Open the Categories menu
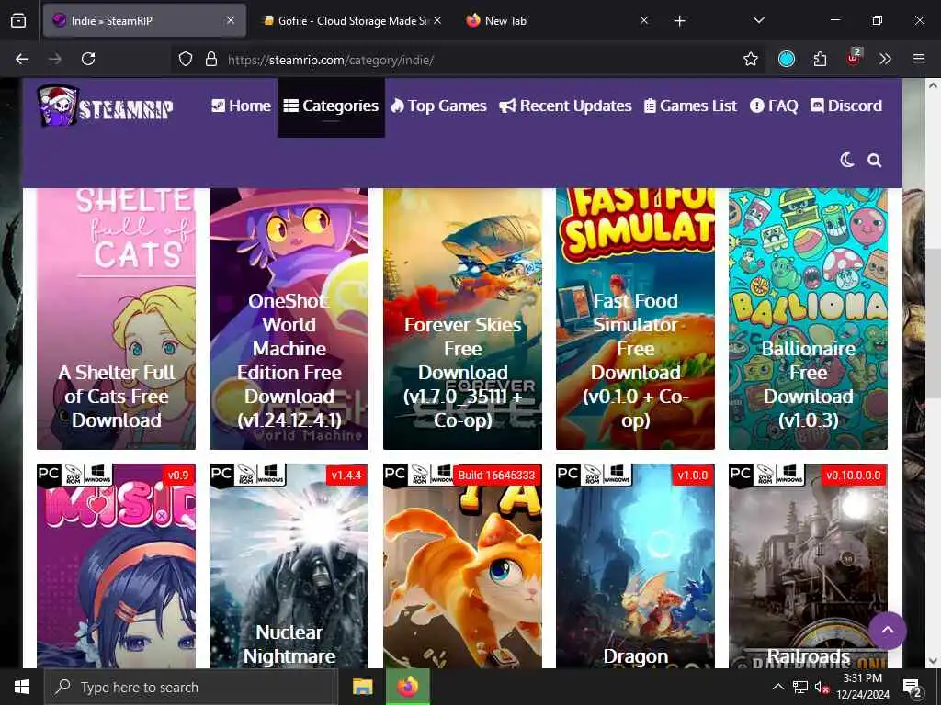 331,106
